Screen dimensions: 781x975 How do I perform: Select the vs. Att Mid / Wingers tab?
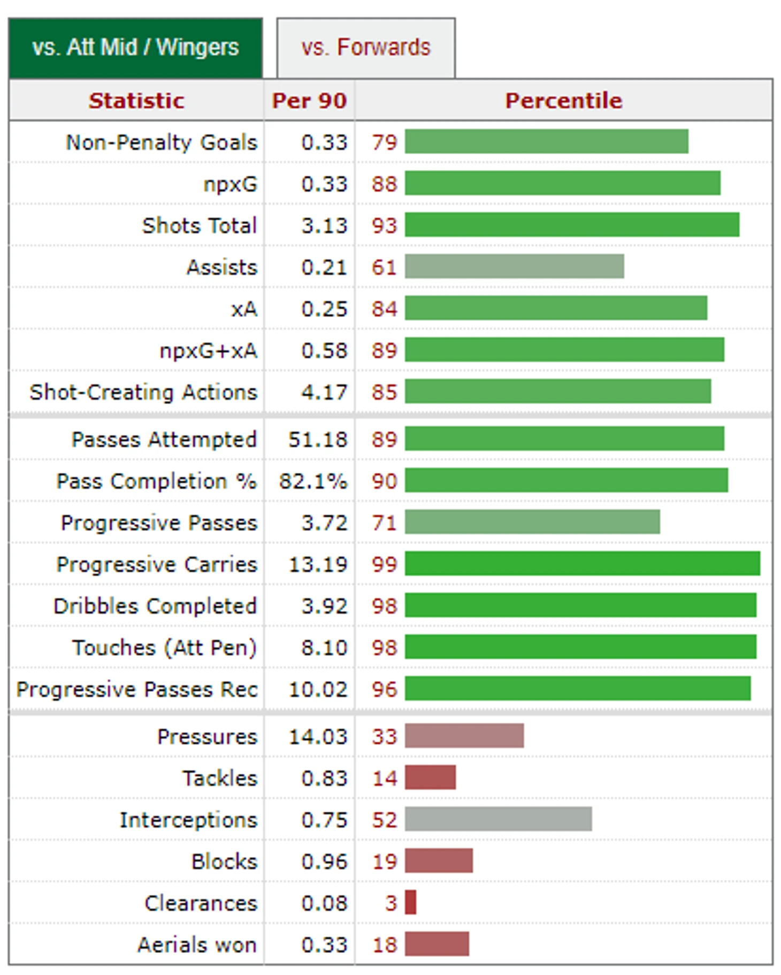135,48
